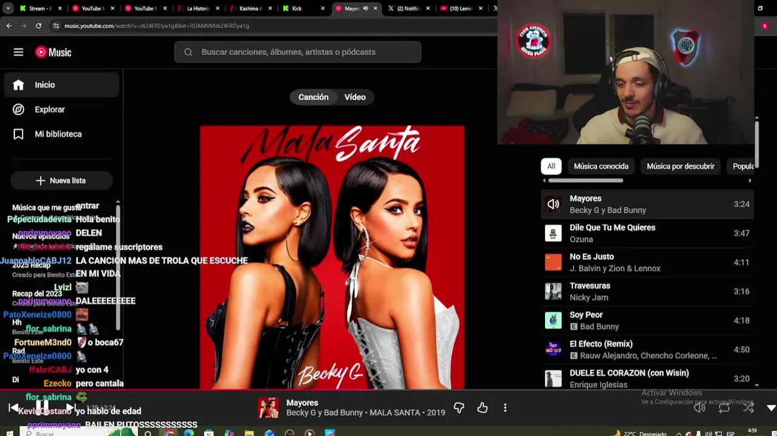Image resolution: width=777 pixels, height=436 pixels.
Task: Click the Ozuna song thumbnail
Action: pos(553,233)
